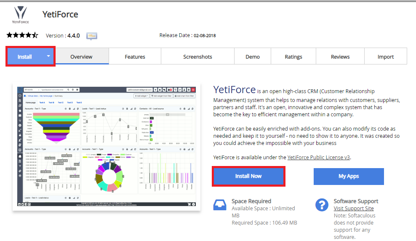
Task: Switch to the Overview tab
Action: tap(81, 56)
